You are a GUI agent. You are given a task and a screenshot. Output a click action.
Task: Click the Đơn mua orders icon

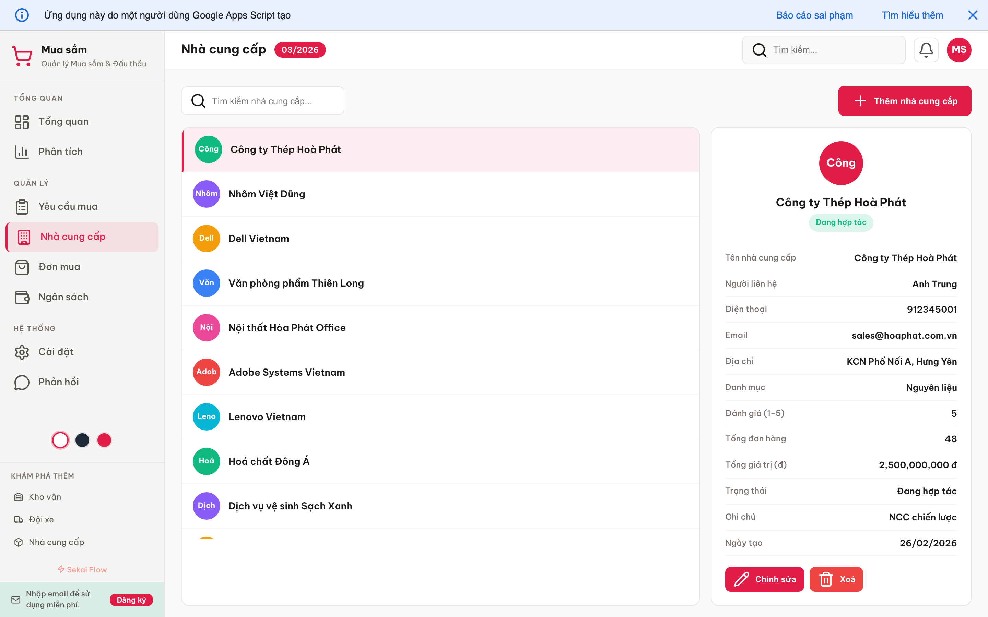[x=22, y=267]
